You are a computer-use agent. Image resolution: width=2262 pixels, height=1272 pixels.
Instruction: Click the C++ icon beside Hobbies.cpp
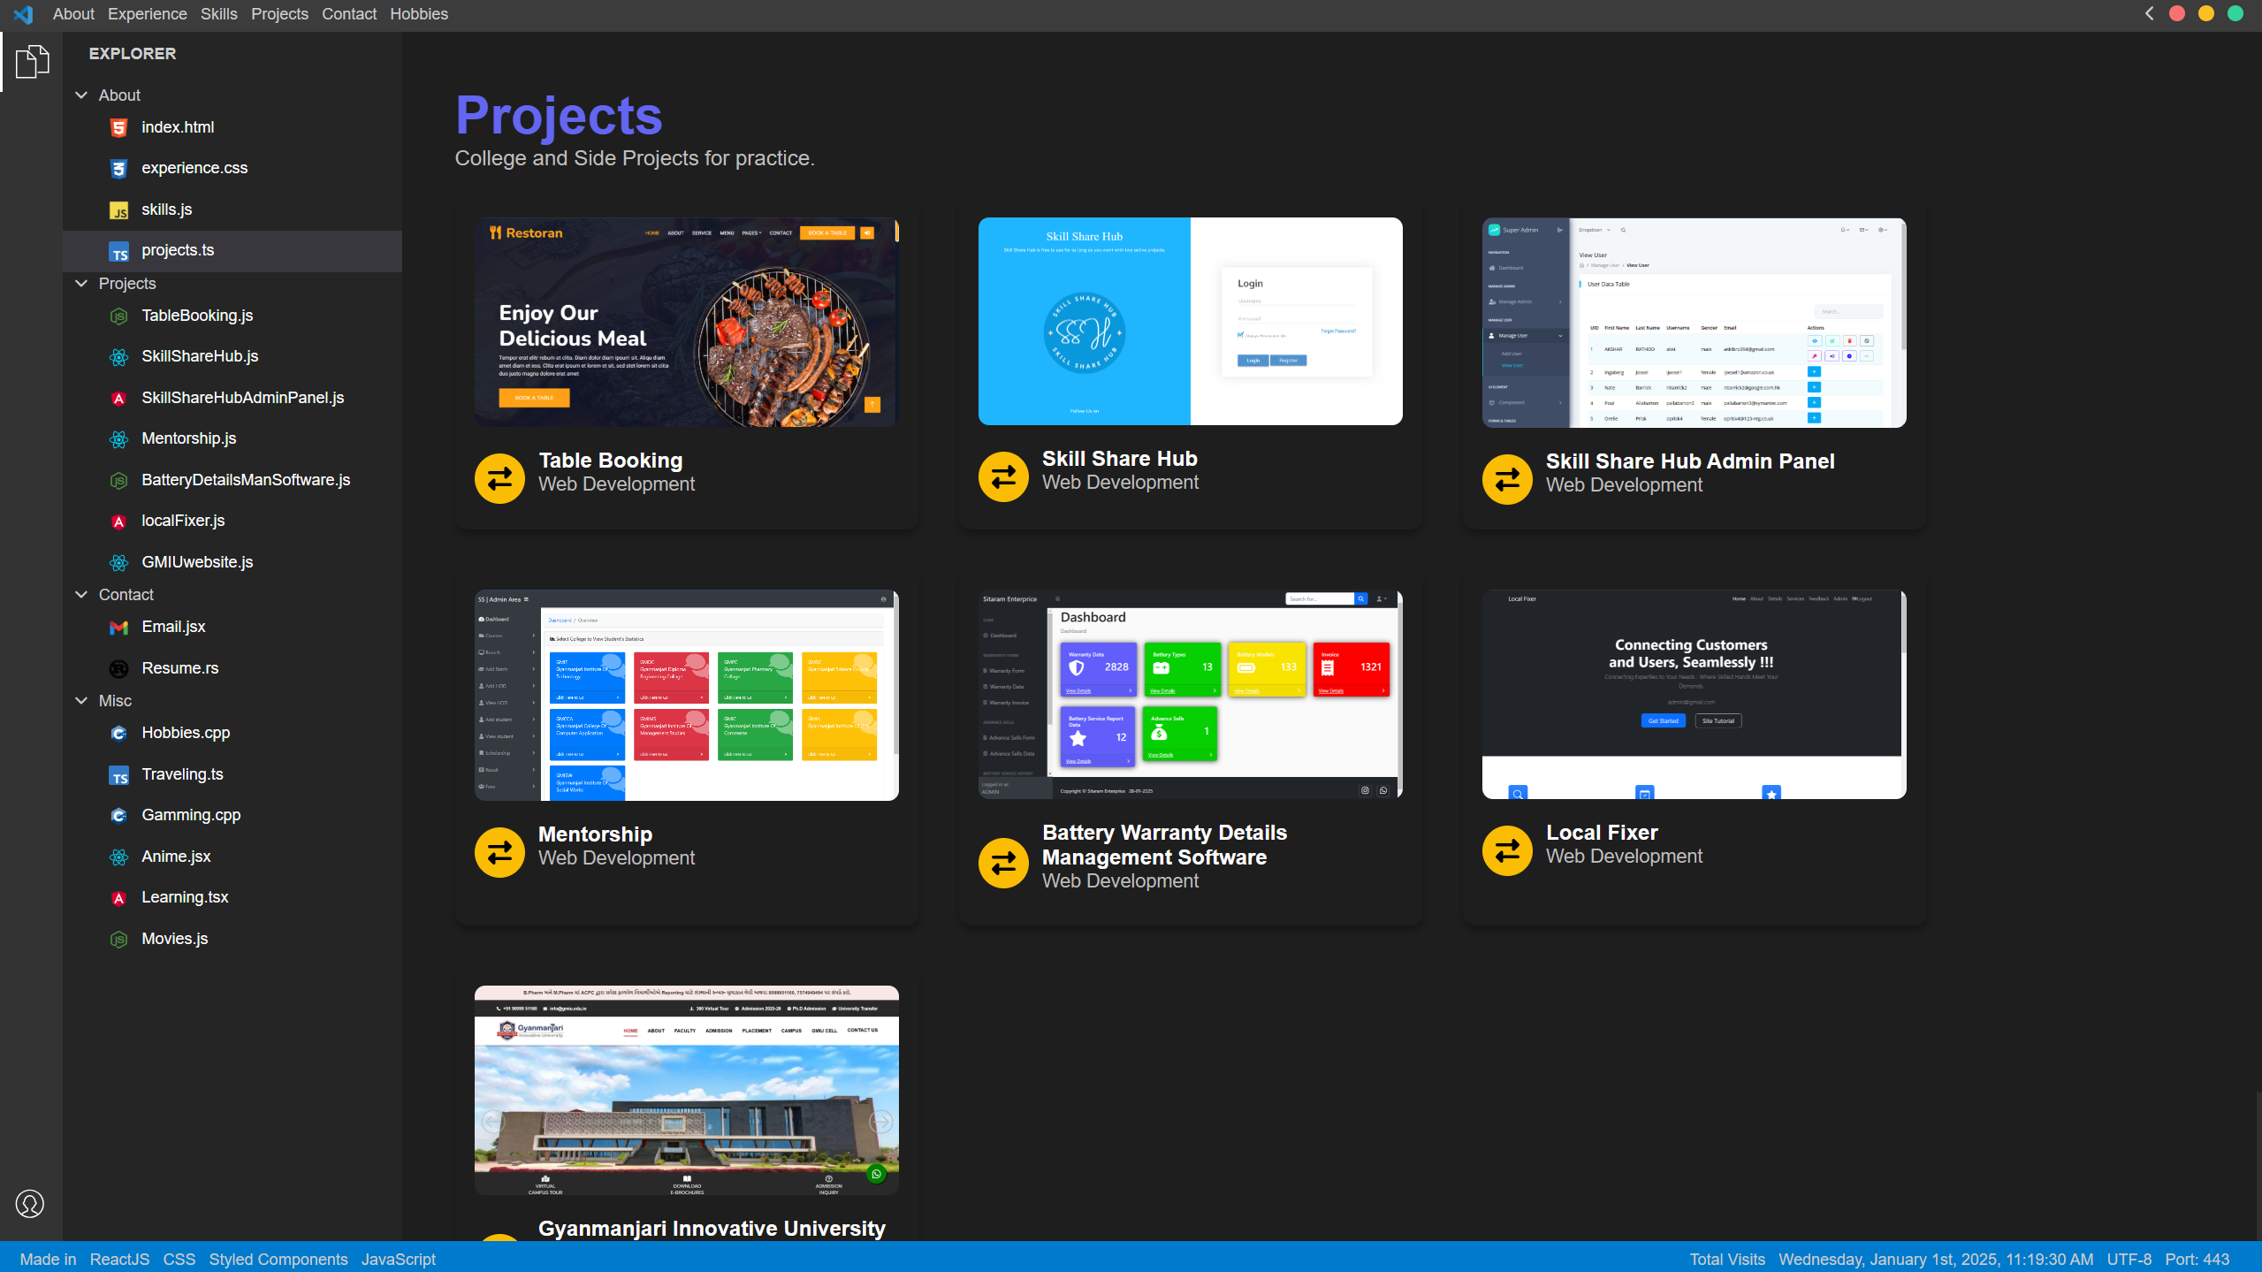(118, 733)
